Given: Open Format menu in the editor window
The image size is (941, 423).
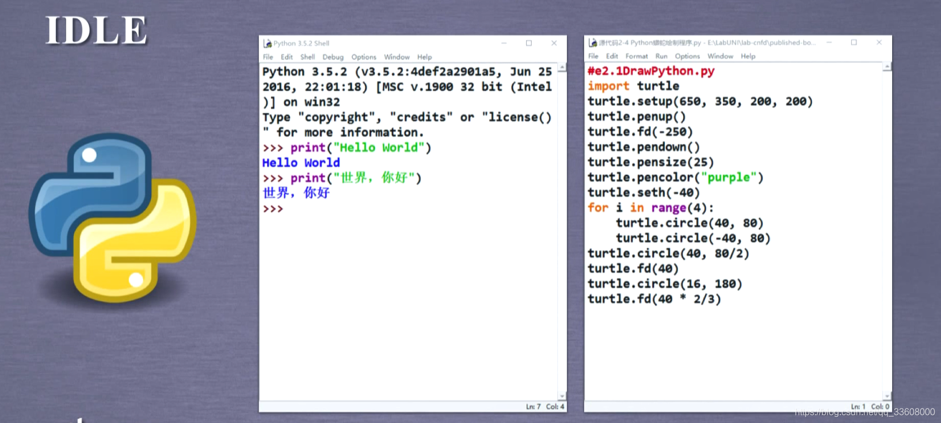Looking at the screenshot, I should tap(637, 56).
